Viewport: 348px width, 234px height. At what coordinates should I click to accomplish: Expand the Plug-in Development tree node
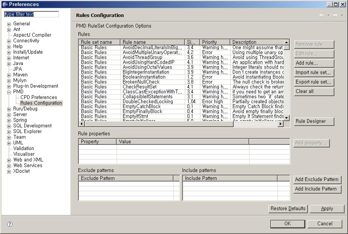tap(9, 87)
